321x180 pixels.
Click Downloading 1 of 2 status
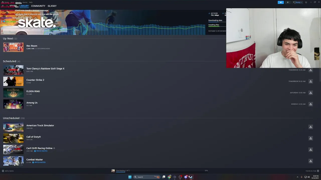[123, 170]
